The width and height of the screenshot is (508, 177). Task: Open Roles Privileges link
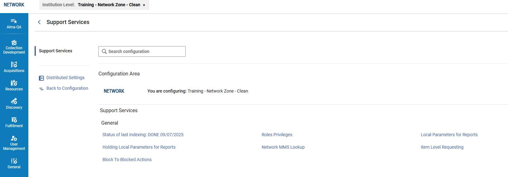pyautogui.click(x=277, y=135)
